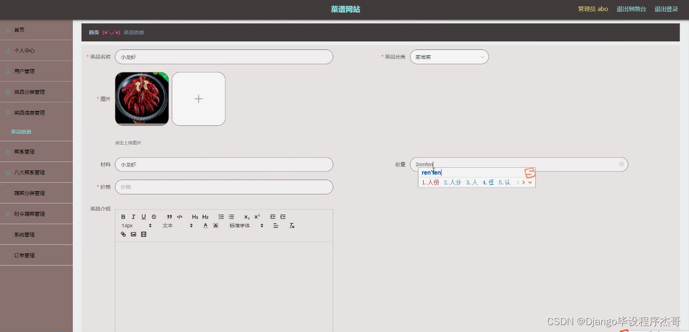Image resolution: width=689 pixels, height=332 pixels.
Task: Clear text formatting in the editor
Action: click(291, 226)
